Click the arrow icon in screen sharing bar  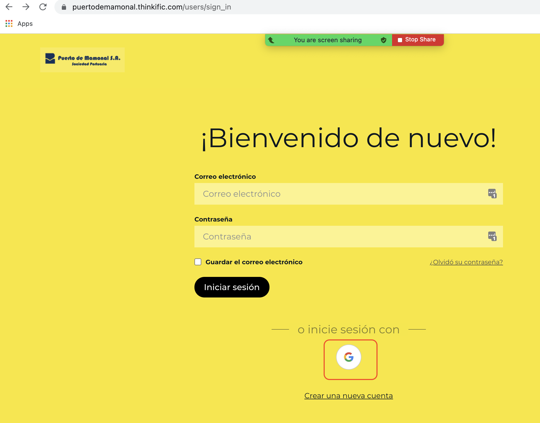pos(271,40)
